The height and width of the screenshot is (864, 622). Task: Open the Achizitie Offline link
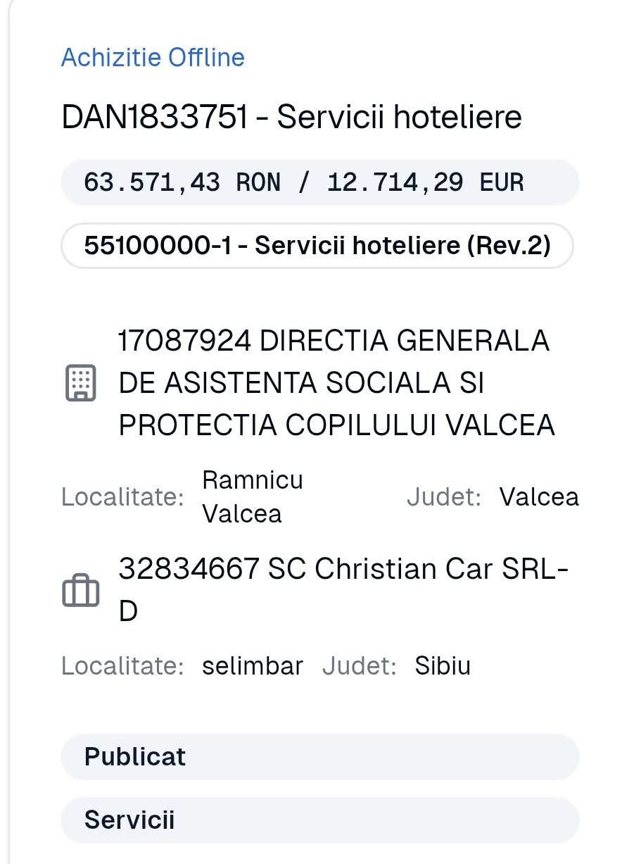(153, 57)
